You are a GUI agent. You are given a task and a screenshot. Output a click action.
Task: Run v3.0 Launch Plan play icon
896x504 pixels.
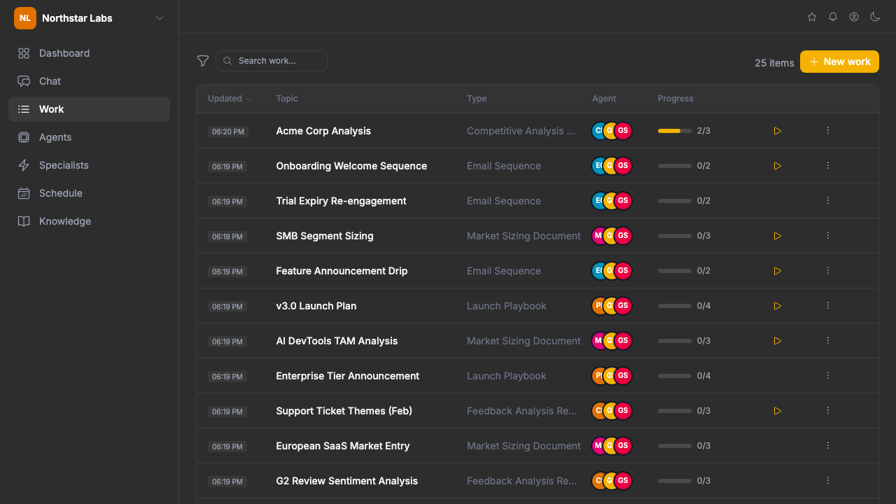click(777, 306)
